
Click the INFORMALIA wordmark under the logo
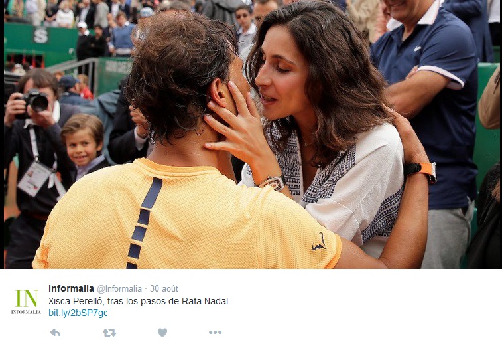coord(27,312)
